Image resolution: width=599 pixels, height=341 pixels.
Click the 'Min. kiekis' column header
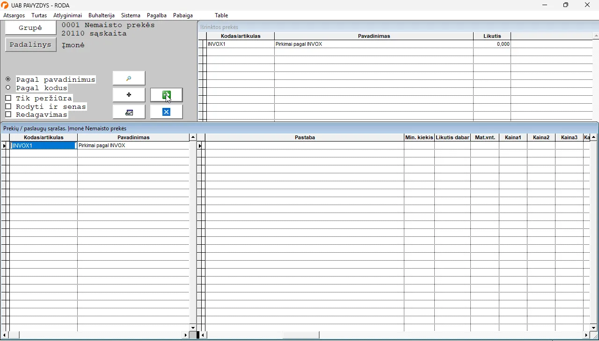click(x=419, y=137)
